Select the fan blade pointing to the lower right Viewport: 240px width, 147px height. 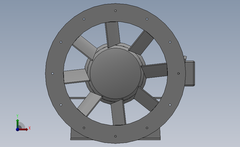tap(146, 99)
